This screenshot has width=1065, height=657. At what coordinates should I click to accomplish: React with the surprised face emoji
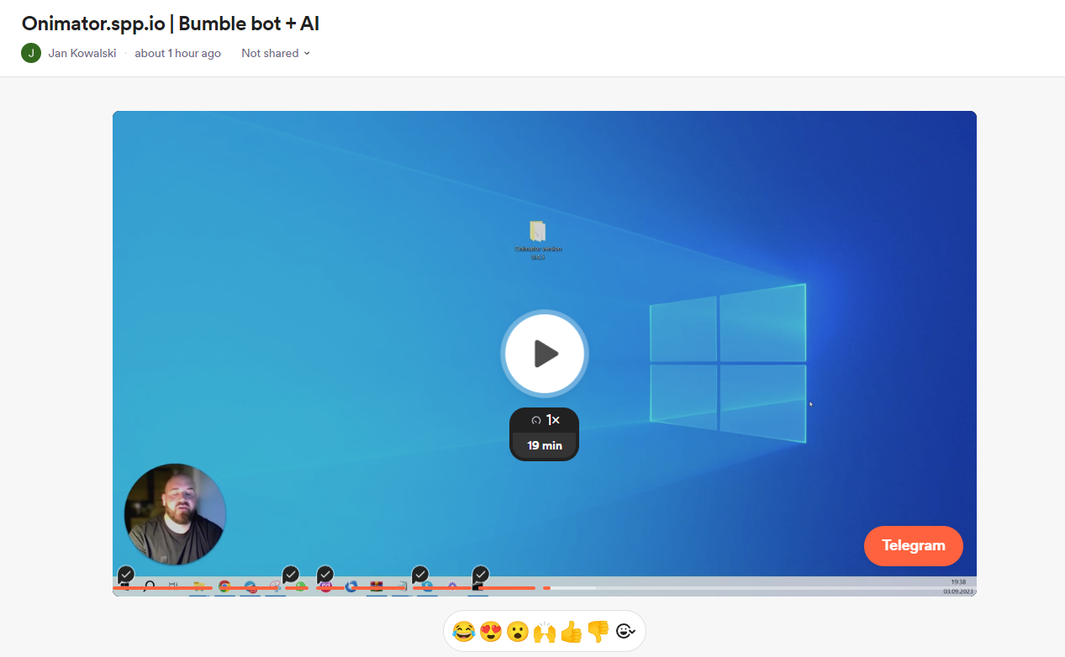(x=517, y=631)
